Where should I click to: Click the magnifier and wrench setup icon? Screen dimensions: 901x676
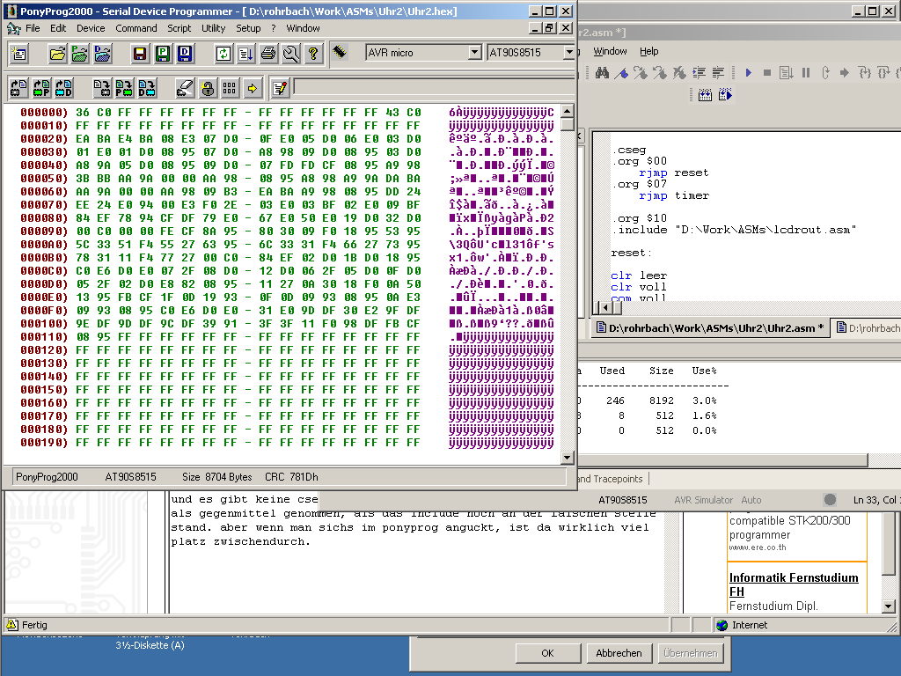pyautogui.click(x=290, y=54)
